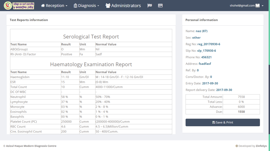This screenshot has height=151, width=270.
Task: Expand the Diagnosis dropdown caret
Action: click(x=98, y=6)
